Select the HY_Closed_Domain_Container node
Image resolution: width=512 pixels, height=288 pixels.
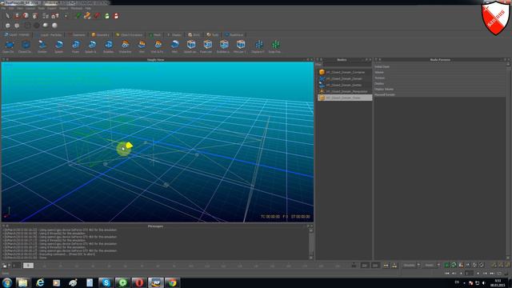click(x=345, y=72)
